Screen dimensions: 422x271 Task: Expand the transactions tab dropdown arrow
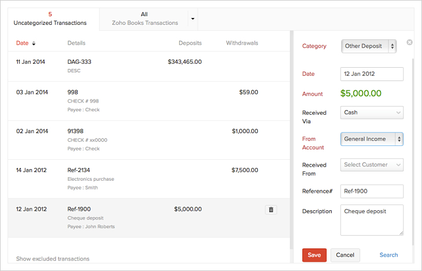193,19
